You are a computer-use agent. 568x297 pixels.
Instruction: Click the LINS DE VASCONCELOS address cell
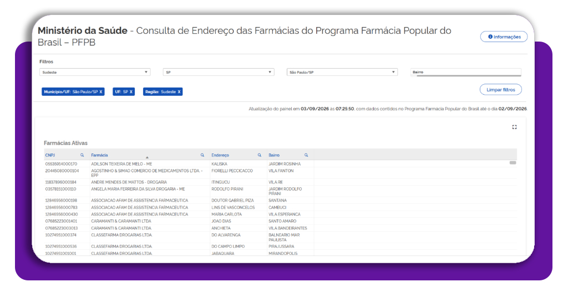click(x=234, y=208)
